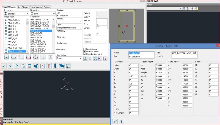Click the Turn input field
The width and height of the screenshot is (220, 125).
102,24
